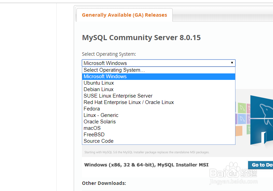Select Source Code from dropdown
This screenshot has width=273, height=191.
(x=99, y=141)
